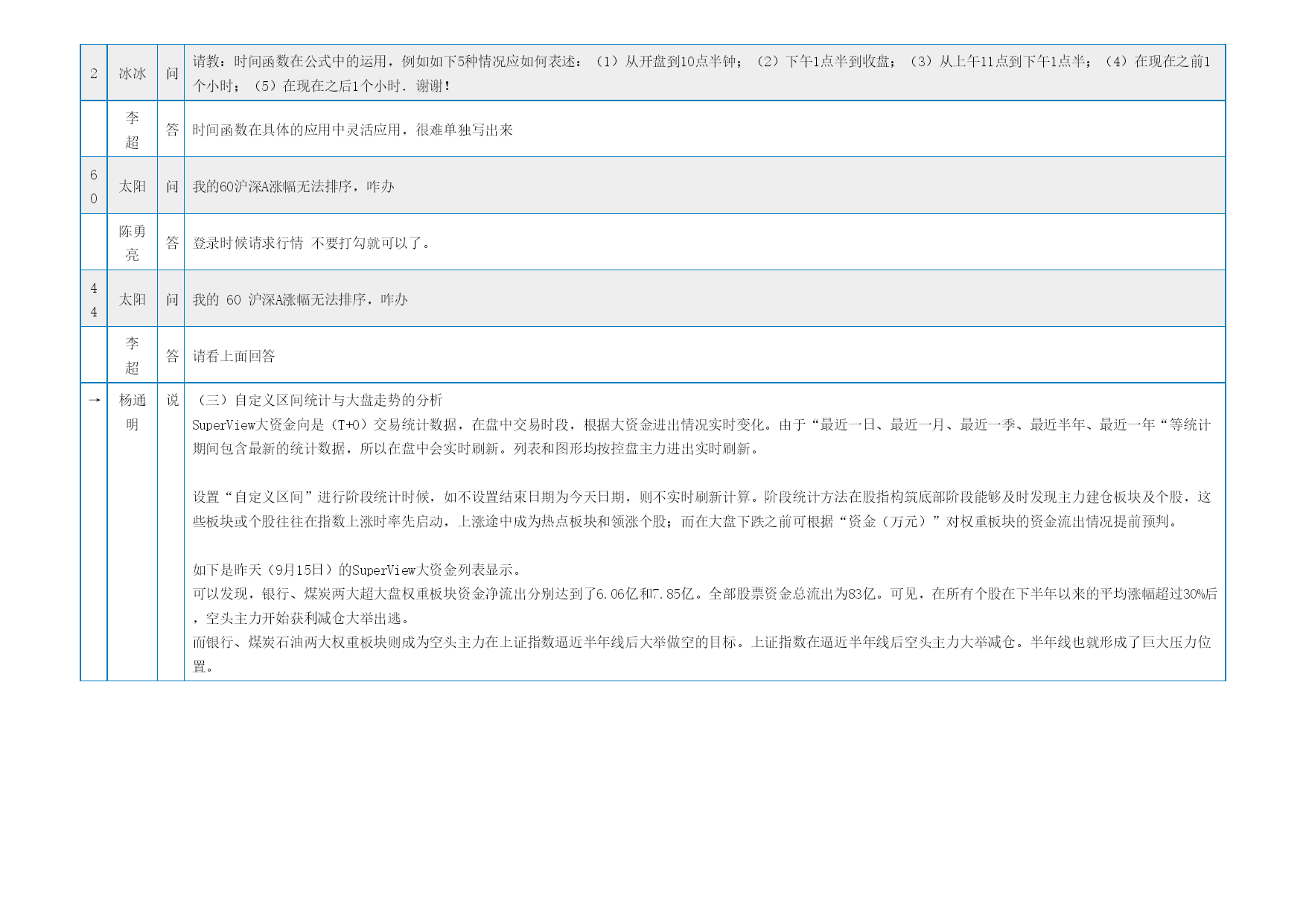
Task: Click the answer 时间函数在具体的应用中灵活应用
Action: tap(352, 130)
